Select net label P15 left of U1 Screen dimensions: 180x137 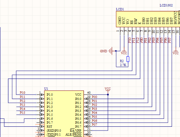22,113
